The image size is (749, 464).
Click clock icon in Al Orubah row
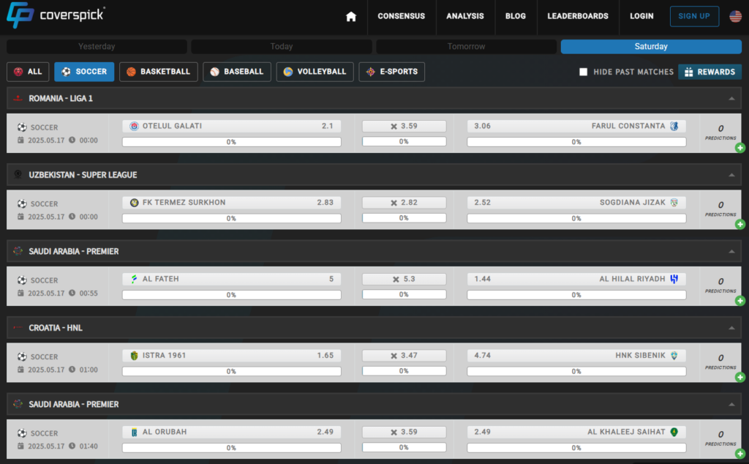tap(72, 446)
